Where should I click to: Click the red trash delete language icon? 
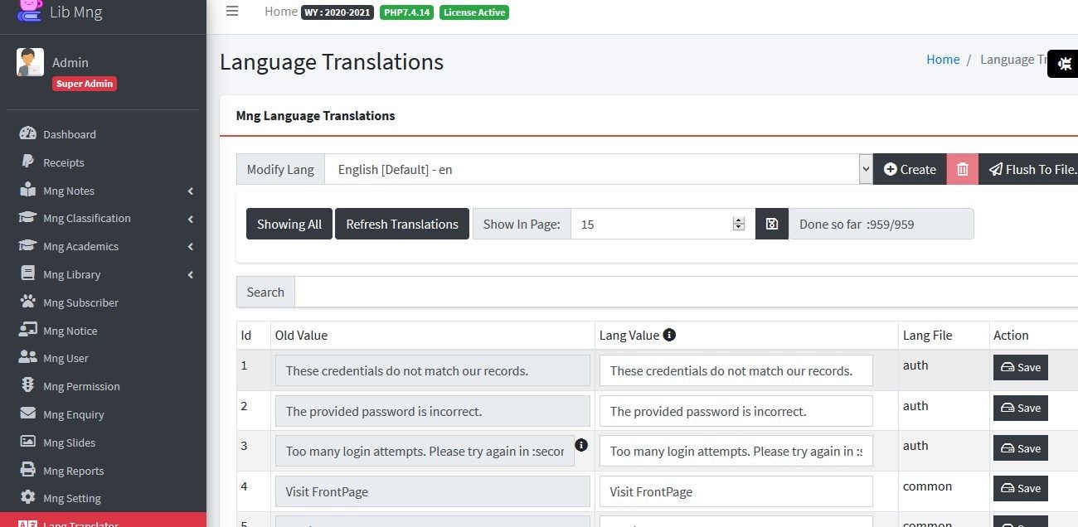[962, 169]
